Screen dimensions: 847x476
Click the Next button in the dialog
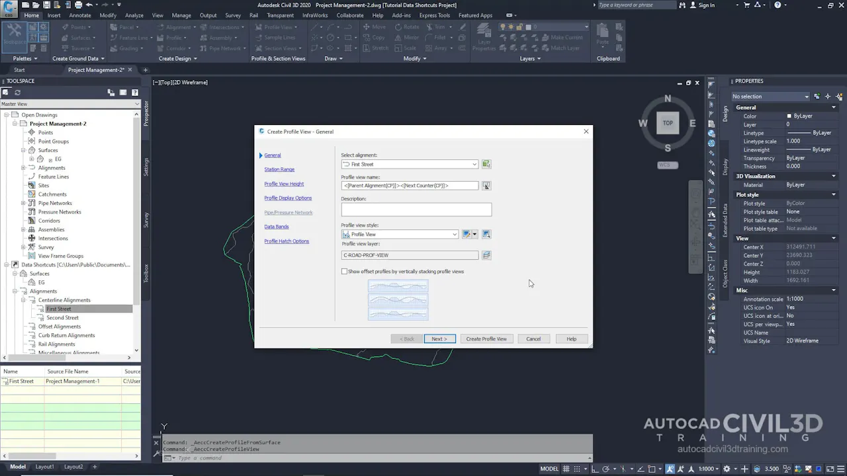[438, 338]
